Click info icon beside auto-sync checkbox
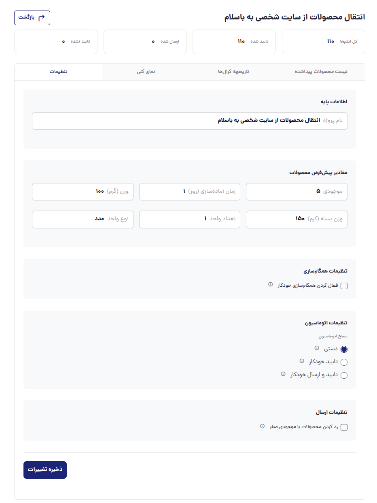 (x=271, y=285)
